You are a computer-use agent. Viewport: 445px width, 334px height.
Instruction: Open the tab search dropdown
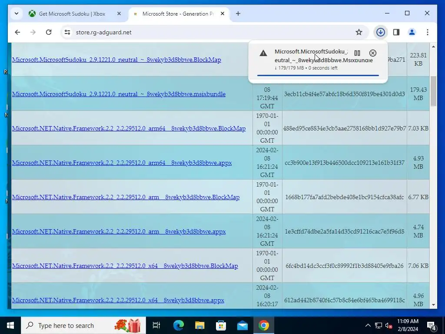click(17, 13)
